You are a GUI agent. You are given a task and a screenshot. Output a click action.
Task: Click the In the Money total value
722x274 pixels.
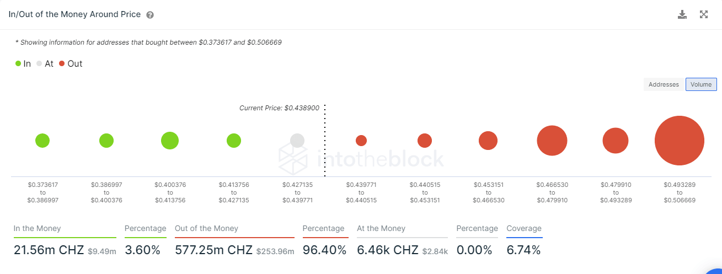point(49,250)
